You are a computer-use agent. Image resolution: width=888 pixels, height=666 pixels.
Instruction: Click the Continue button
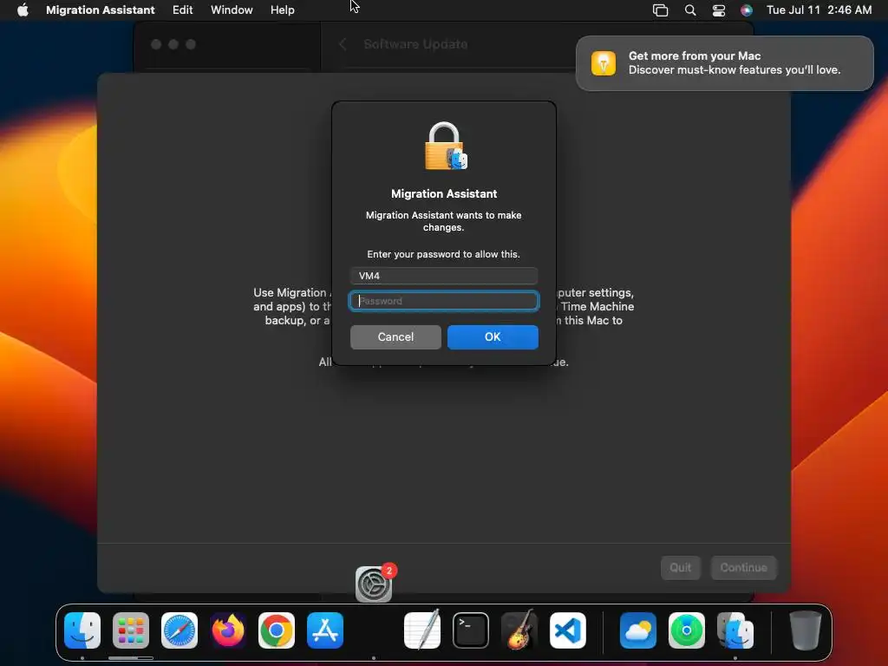tap(743, 567)
